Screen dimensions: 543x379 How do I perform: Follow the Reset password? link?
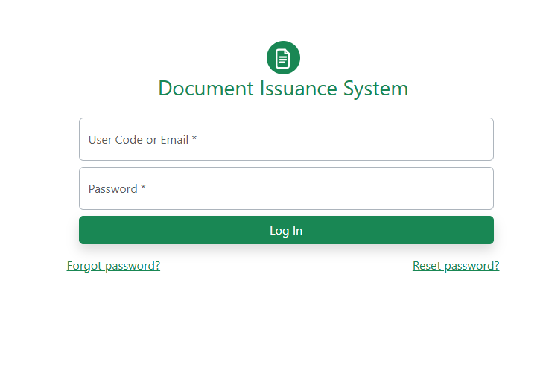(x=456, y=266)
